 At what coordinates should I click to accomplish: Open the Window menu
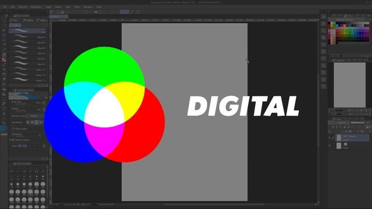[88, 7]
